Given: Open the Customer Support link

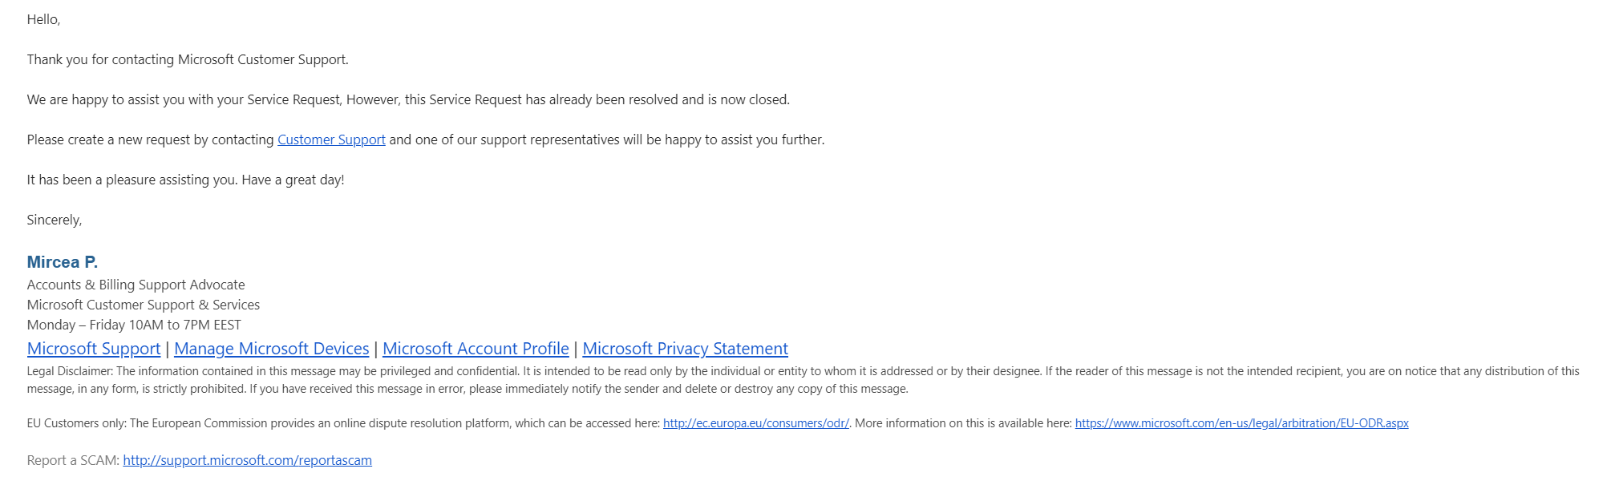Looking at the screenshot, I should [331, 139].
